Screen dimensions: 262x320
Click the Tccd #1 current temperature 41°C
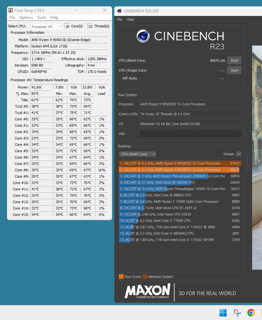pyautogui.click(x=41, y=113)
